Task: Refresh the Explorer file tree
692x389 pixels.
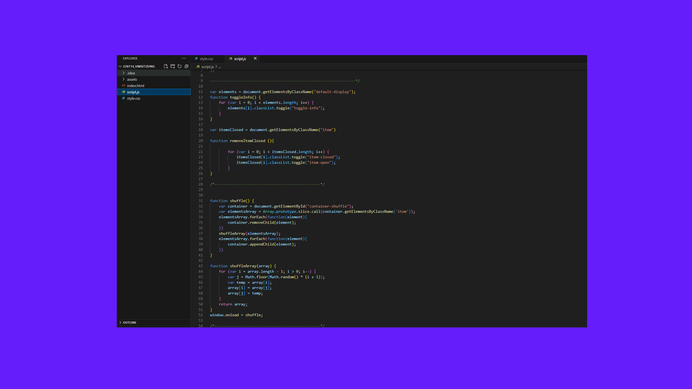Action: coord(179,66)
